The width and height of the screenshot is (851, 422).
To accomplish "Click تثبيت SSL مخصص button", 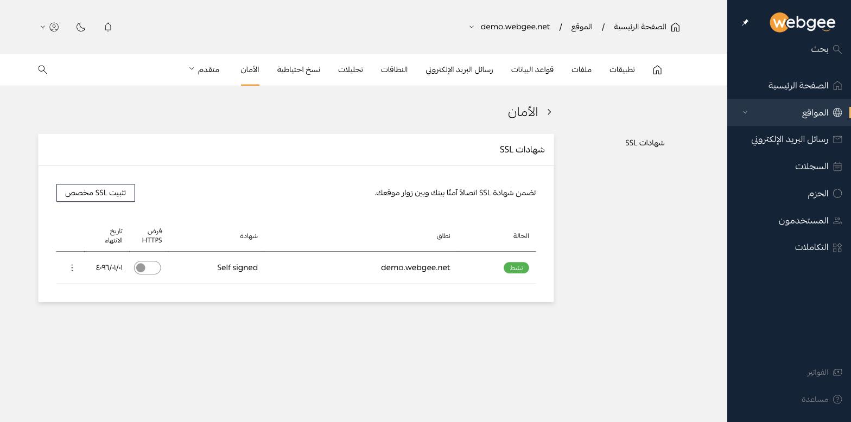I will (x=96, y=193).
